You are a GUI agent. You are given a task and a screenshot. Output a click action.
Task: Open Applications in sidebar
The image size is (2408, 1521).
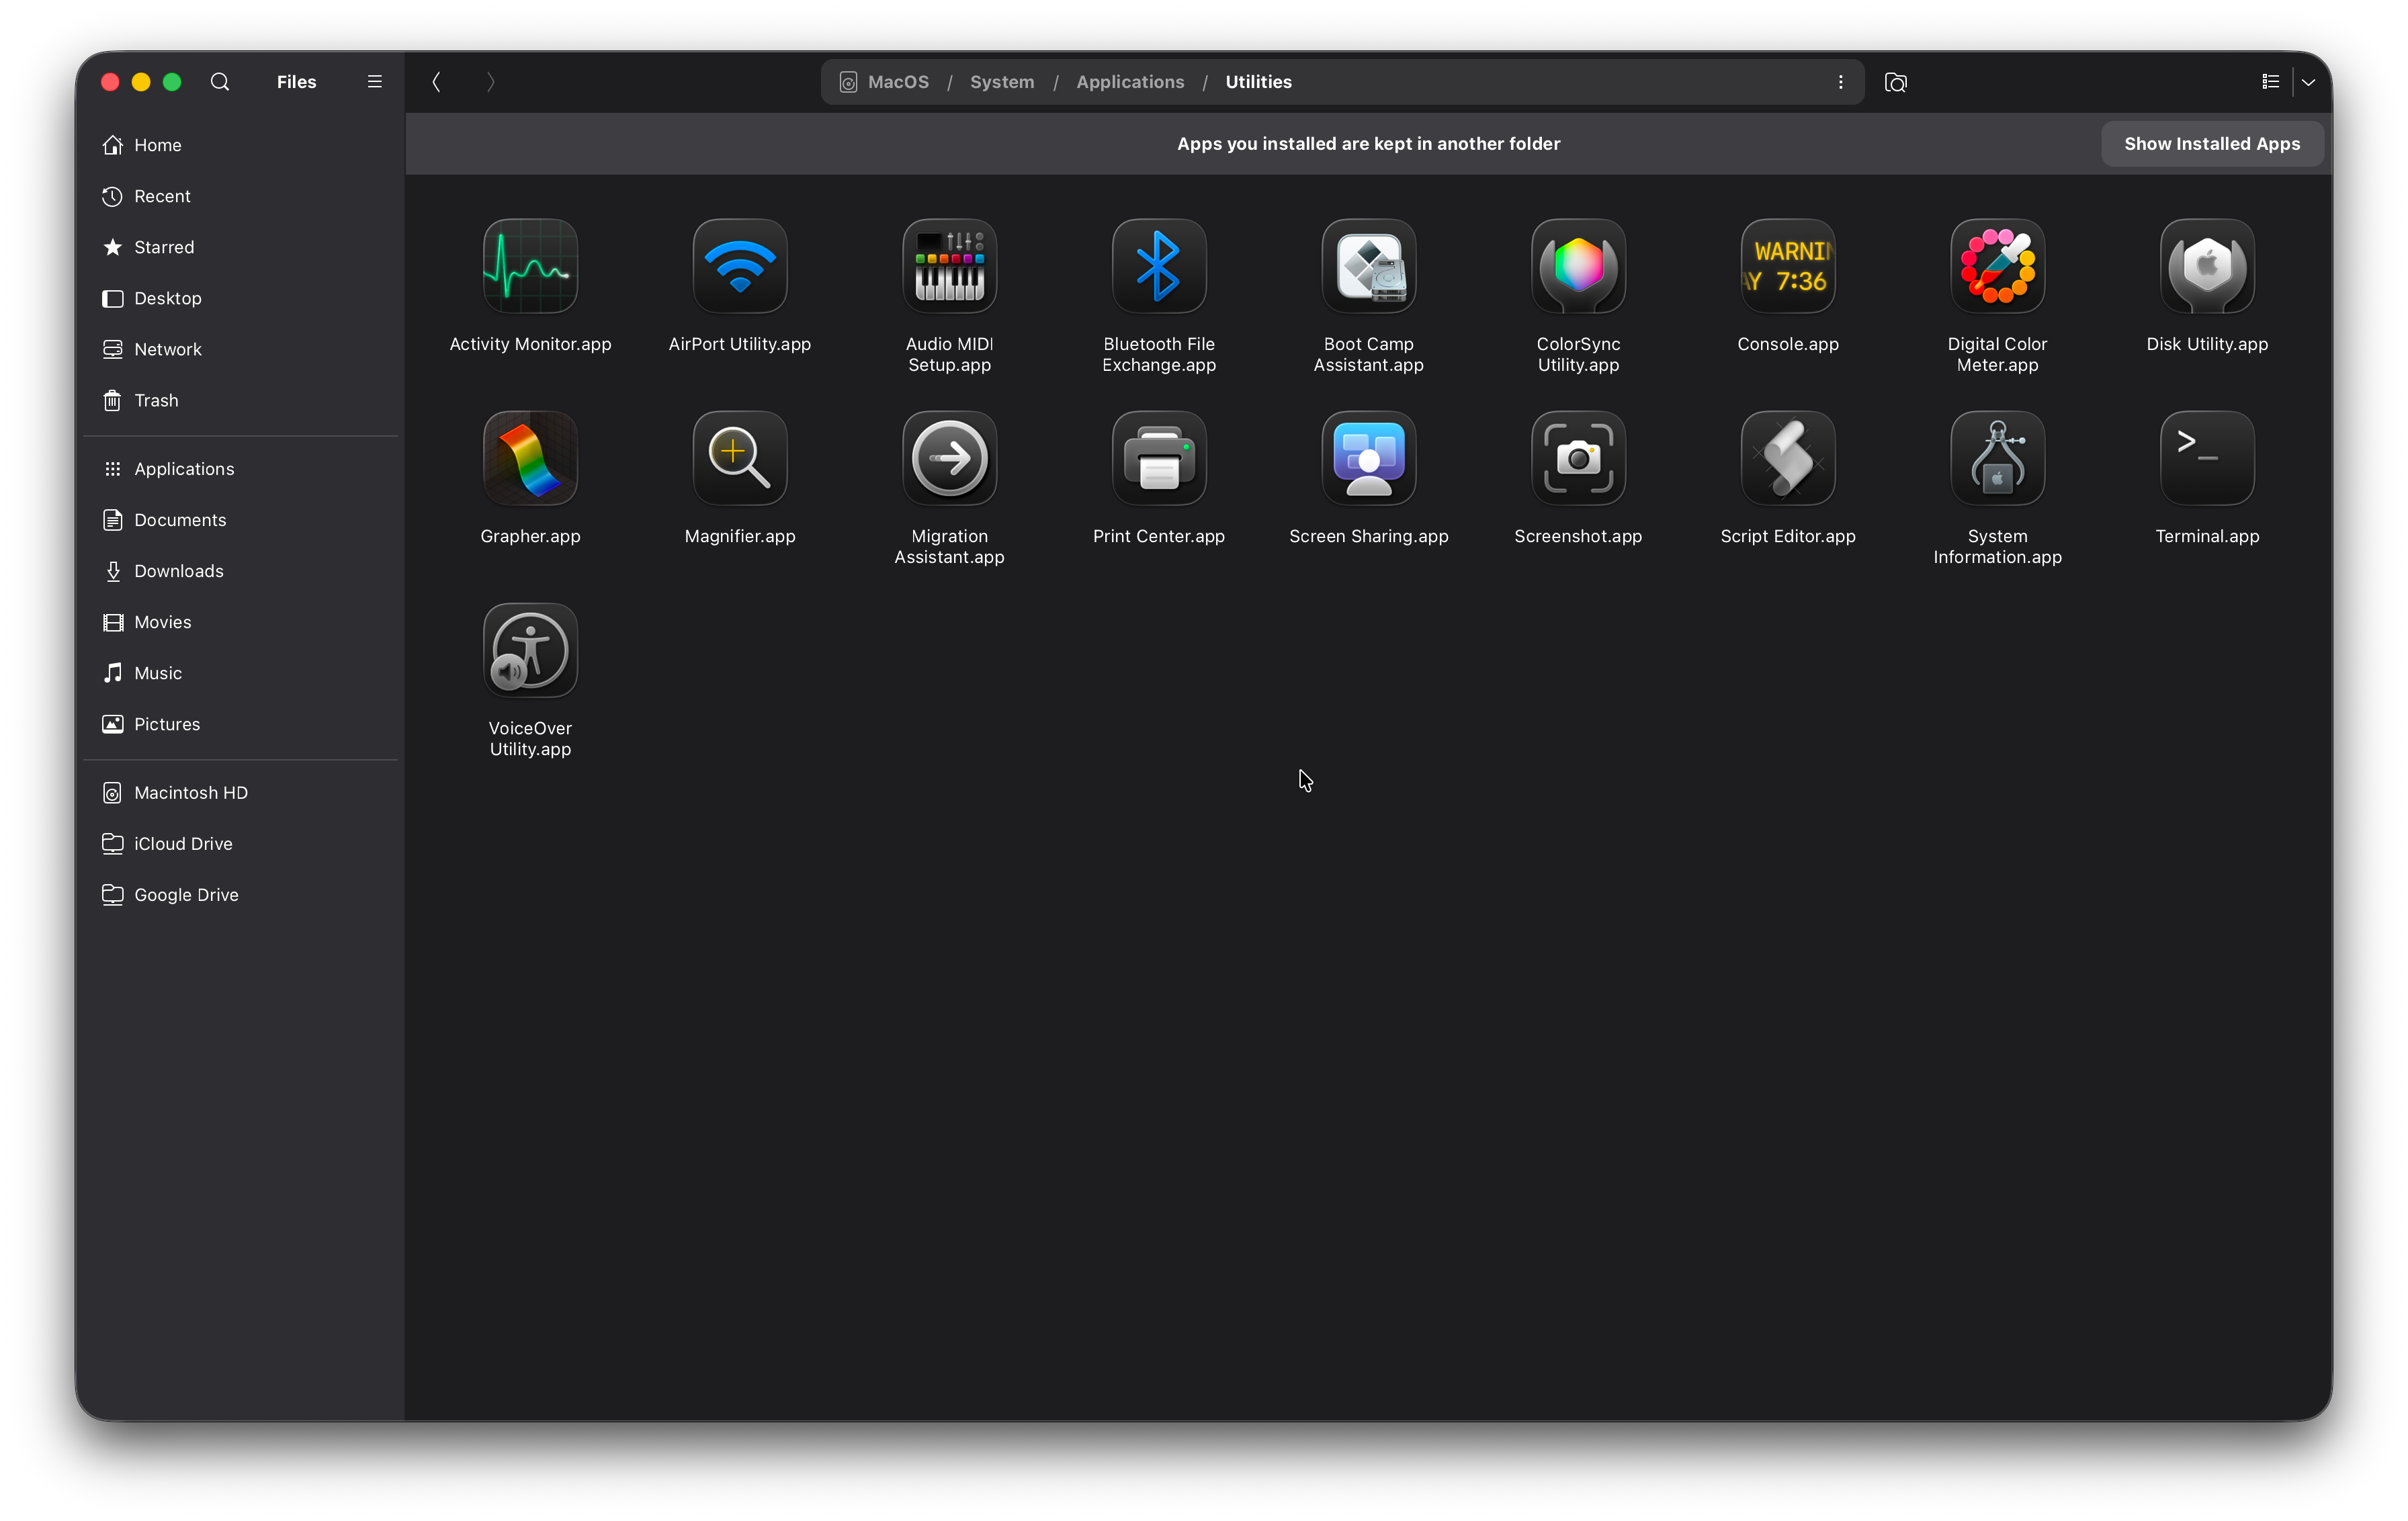pos(241,469)
